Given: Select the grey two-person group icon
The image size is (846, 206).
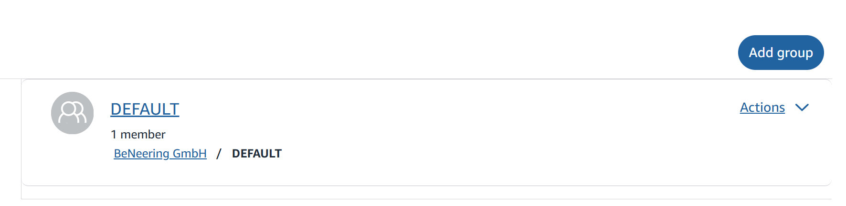Looking at the screenshot, I should pyautogui.click(x=72, y=113).
